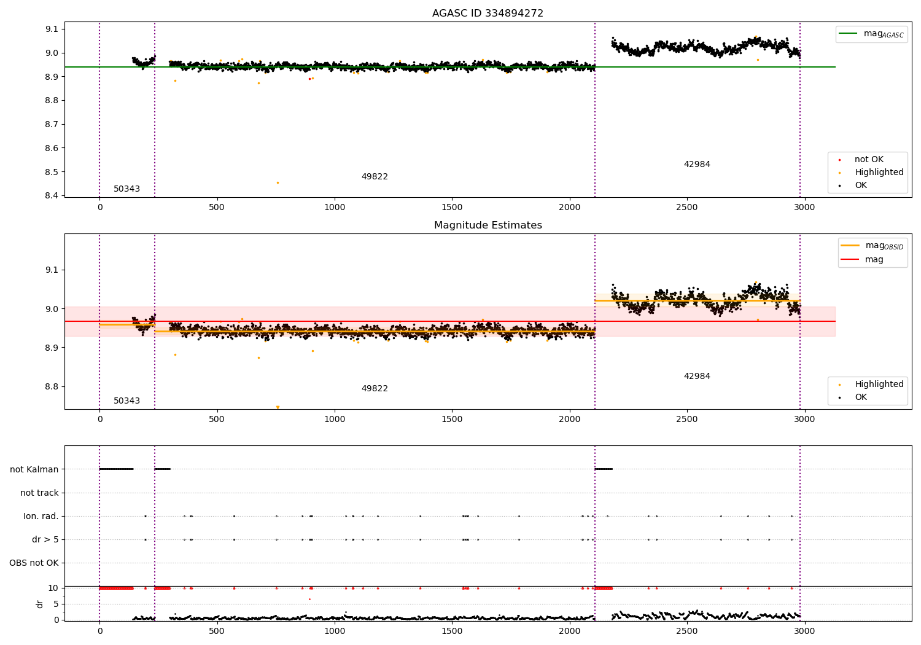921x645 pixels.
Task: Click the "49822" label in the top plot
Action: pyautogui.click(x=375, y=177)
